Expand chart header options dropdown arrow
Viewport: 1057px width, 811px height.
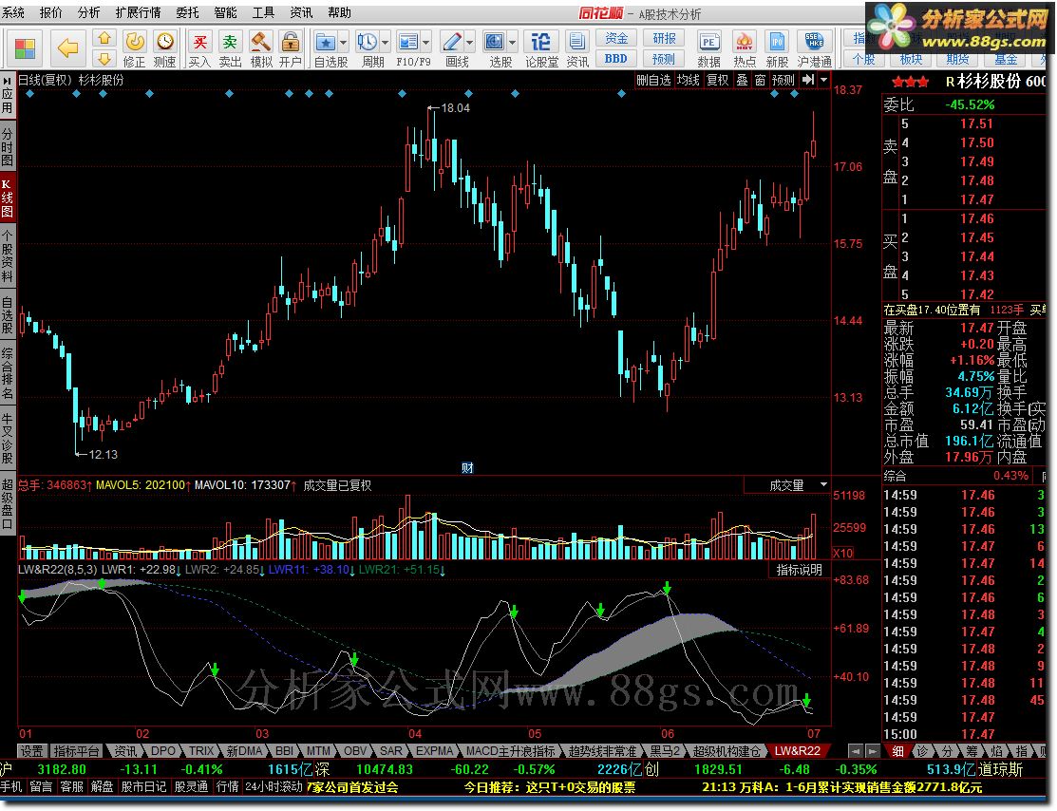[823, 80]
